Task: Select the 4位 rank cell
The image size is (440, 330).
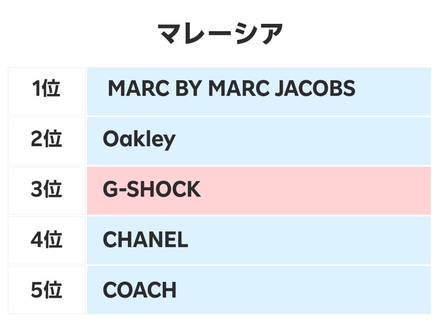Action: point(46,240)
